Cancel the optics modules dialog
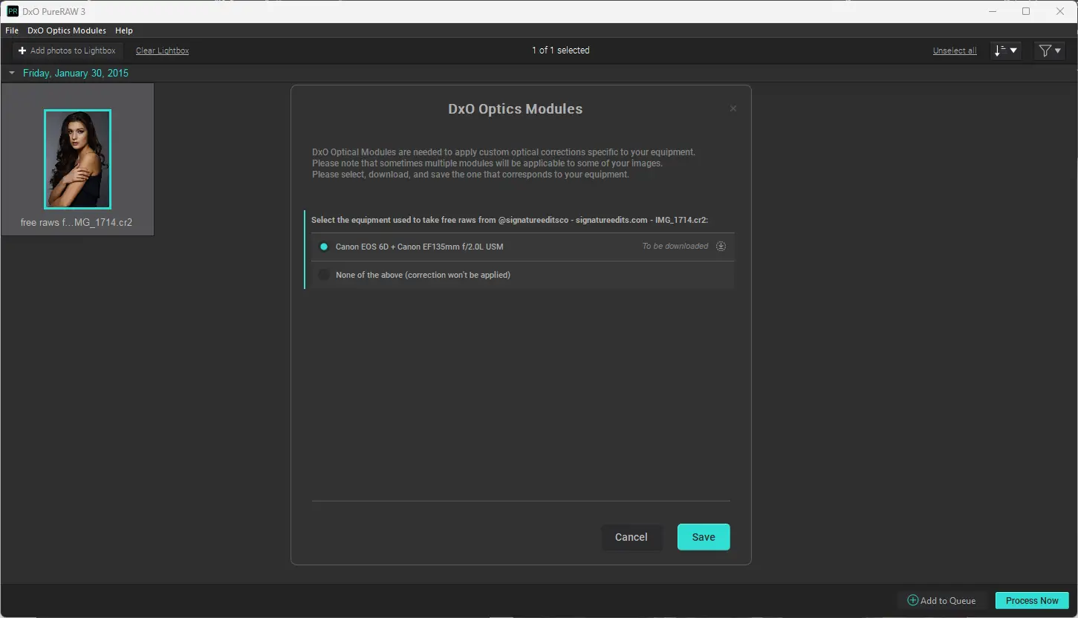This screenshot has width=1078, height=618. coord(631,537)
